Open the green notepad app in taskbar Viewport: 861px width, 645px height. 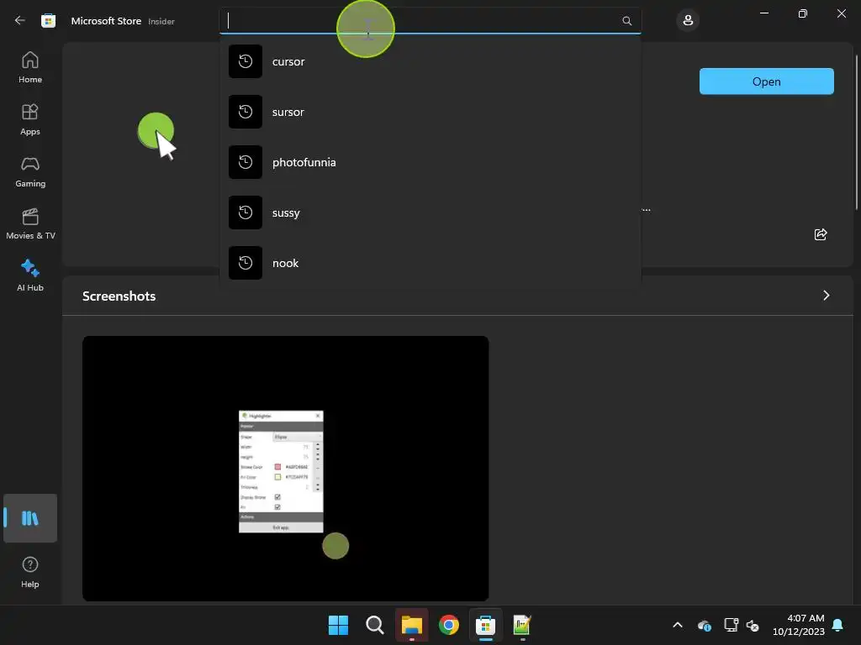[522, 625]
